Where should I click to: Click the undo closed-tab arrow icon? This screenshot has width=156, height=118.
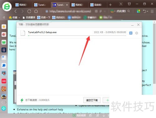coord(144,11)
